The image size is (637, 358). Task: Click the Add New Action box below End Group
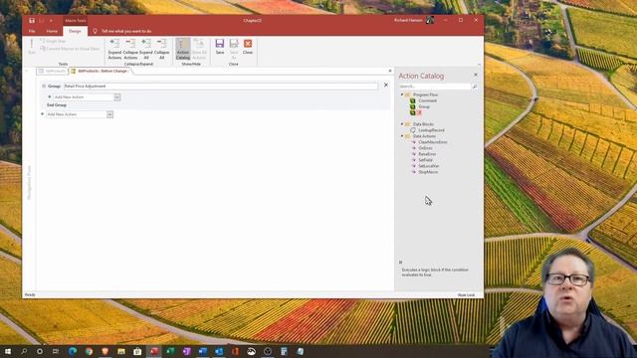point(77,114)
